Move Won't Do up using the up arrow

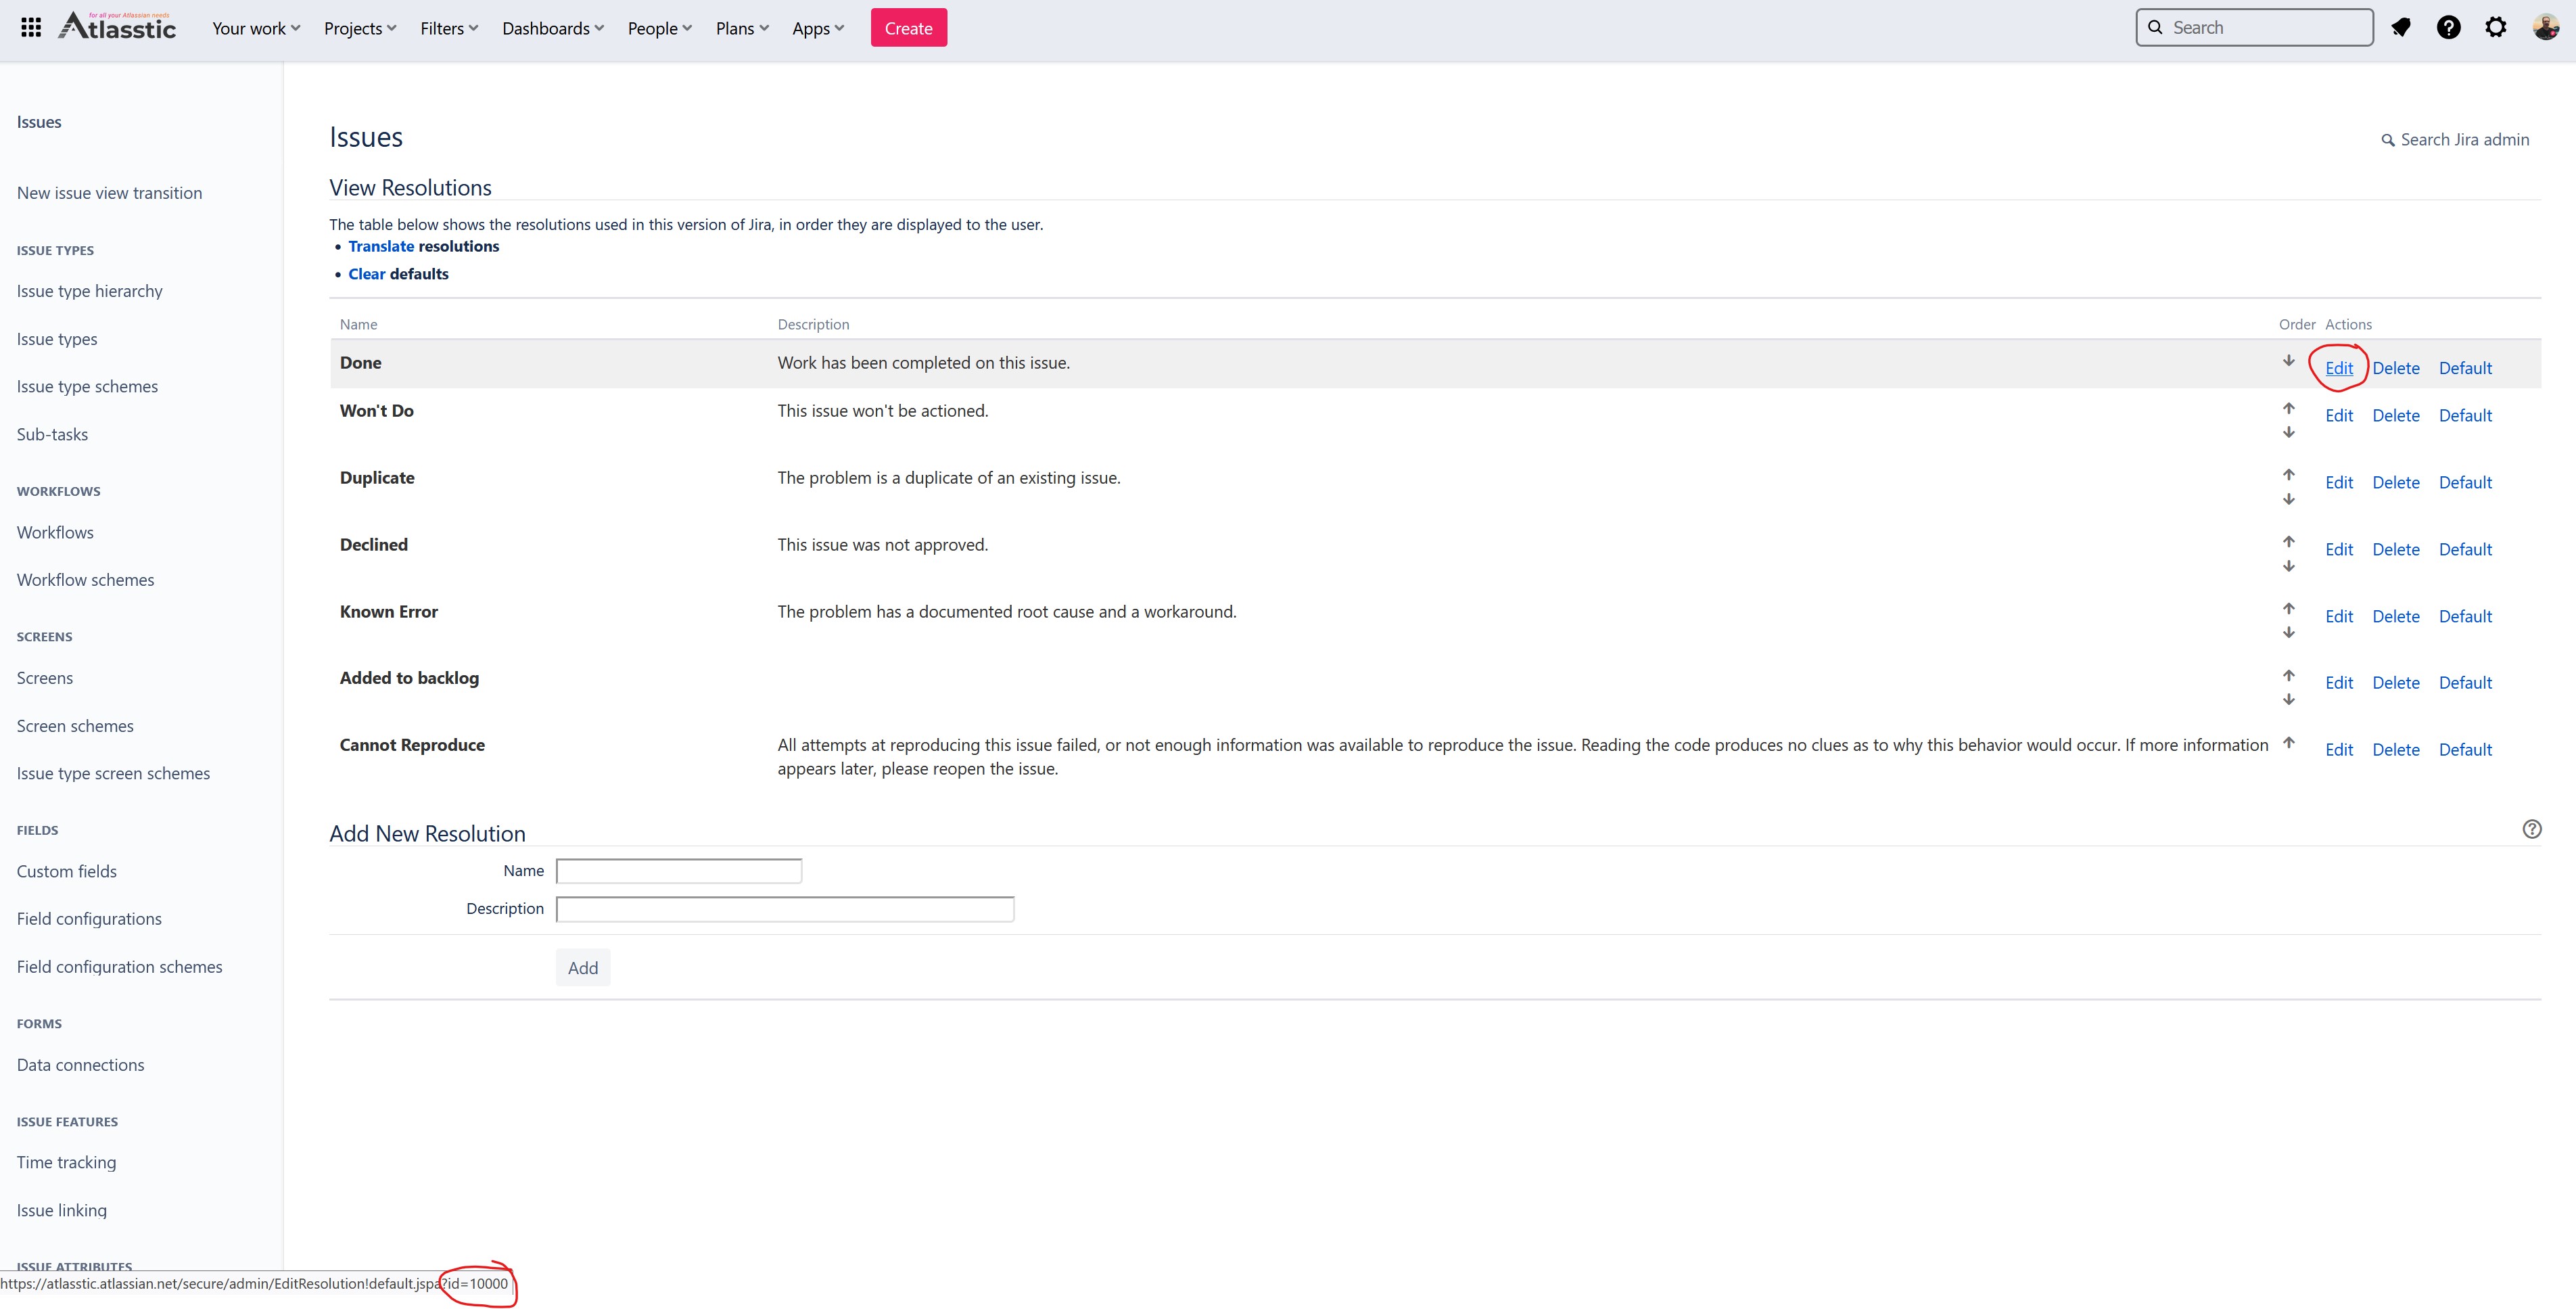pyautogui.click(x=2289, y=408)
